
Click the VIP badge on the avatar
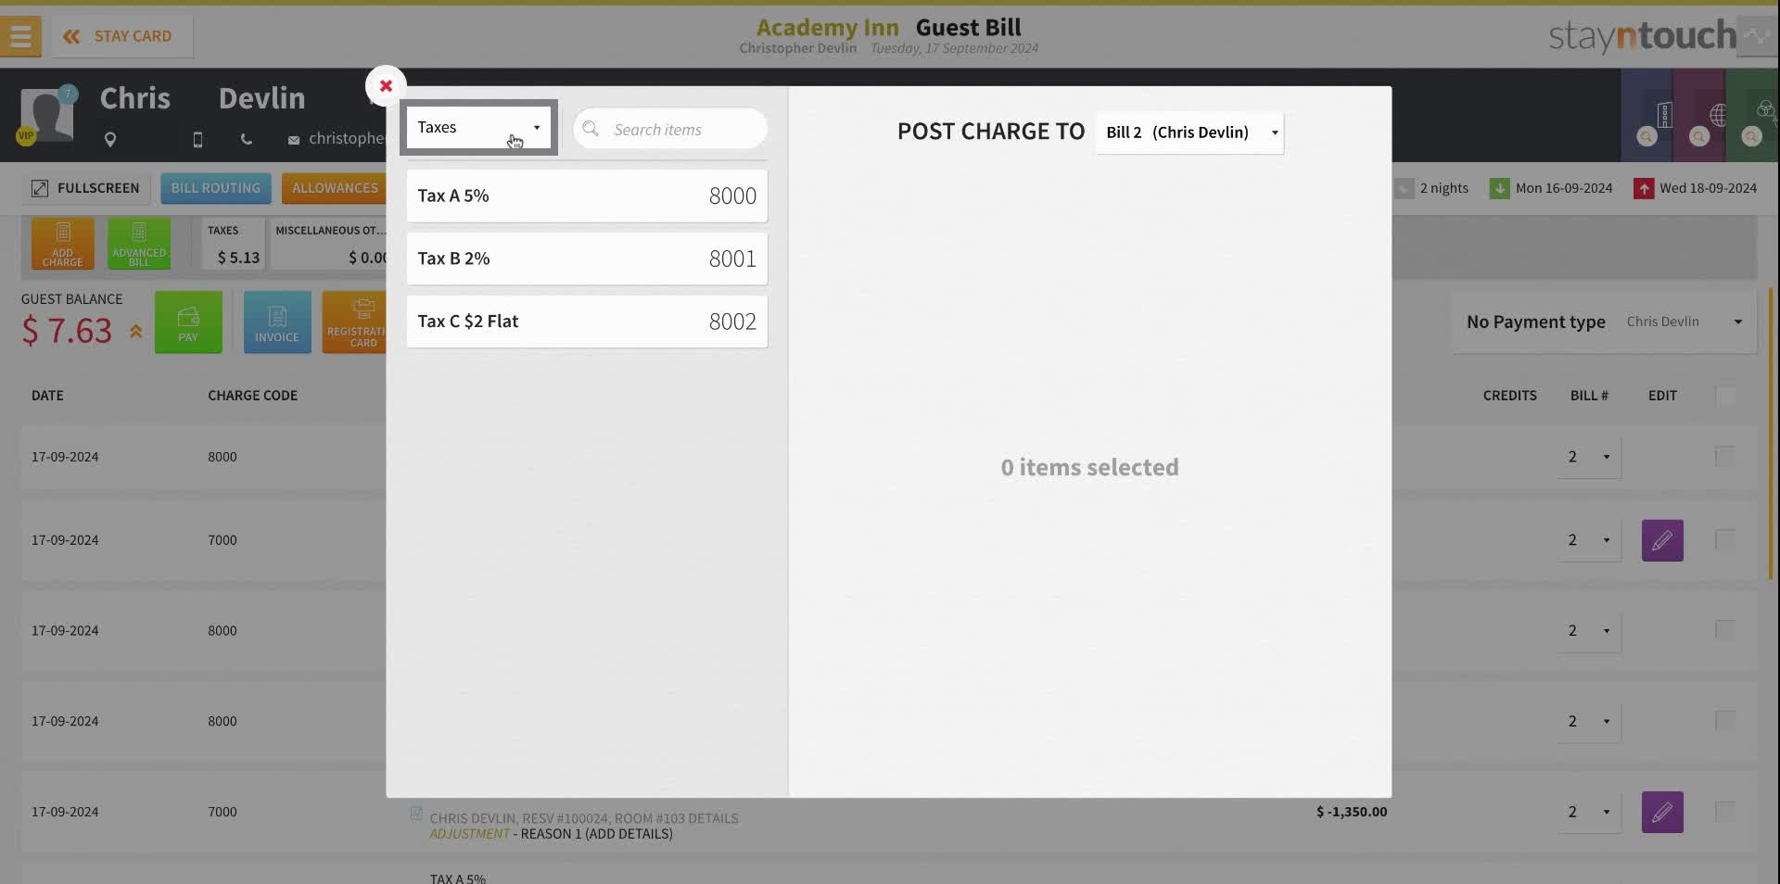click(x=25, y=135)
